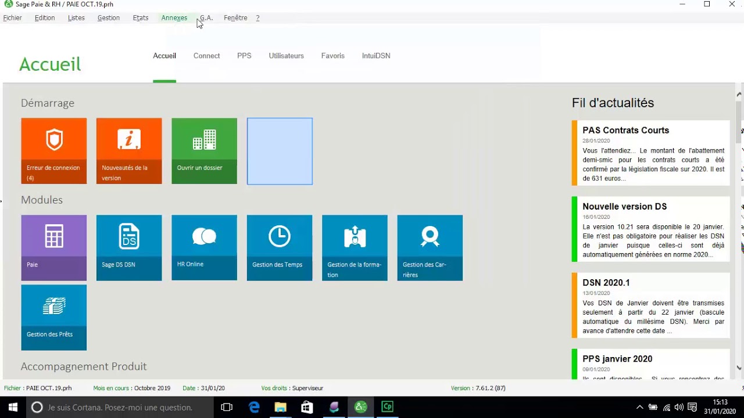Click the Vos droits Superviseur status entry
Image resolution: width=744 pixels, height=418 pixels.
(x=292, y=388)
